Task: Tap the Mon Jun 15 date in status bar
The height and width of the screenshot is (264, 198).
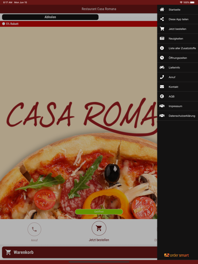Action: (21, 2)
